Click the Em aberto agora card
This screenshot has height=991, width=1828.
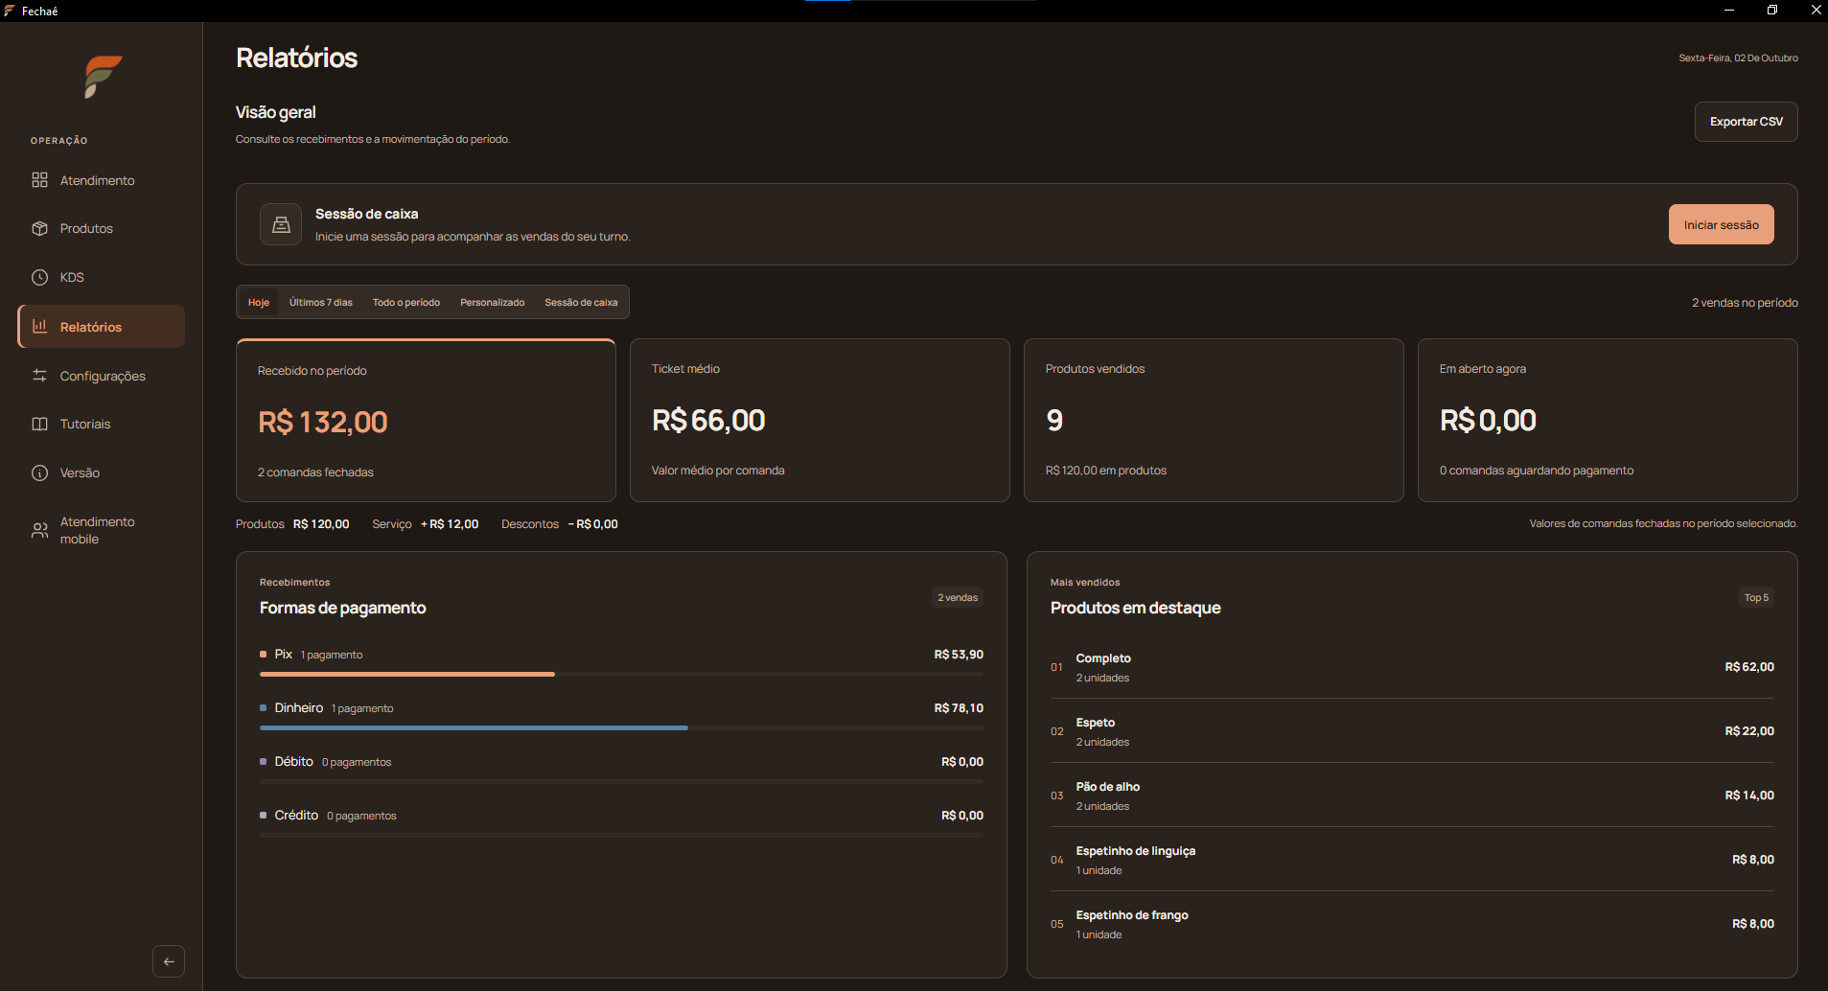coord(1608,420)
